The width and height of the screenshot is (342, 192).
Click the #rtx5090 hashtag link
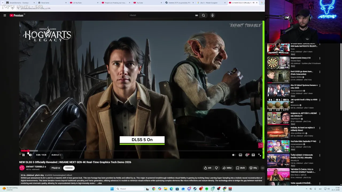[x=48, y=175]
